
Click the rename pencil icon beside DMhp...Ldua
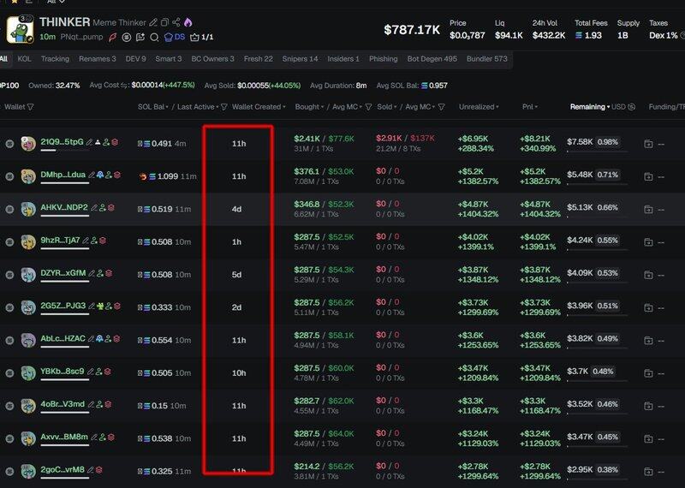tap(91, 174)
